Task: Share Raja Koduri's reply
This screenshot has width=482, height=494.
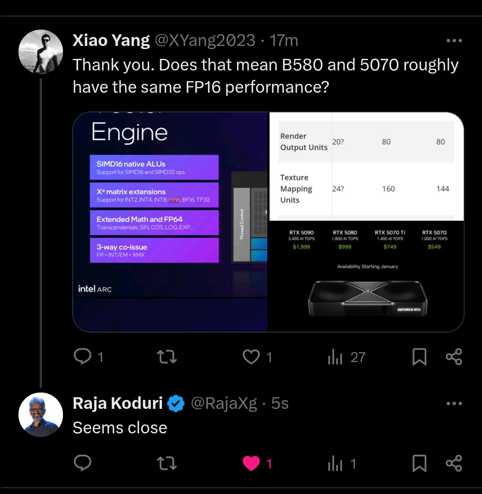Action: coord(454,464)
